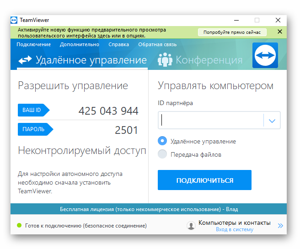The image size is (300, 249).
Task: Open the Справка menu
Action: (118, 44)
